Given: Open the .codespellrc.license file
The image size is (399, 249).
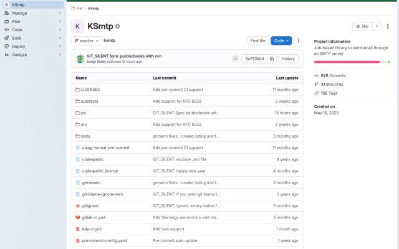Looking at the screenshot, I should point(100,171).
